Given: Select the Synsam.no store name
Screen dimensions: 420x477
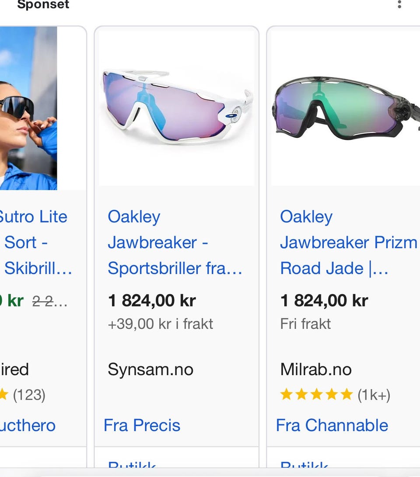Looking at the screenshot, I should [x=150, y=369].
